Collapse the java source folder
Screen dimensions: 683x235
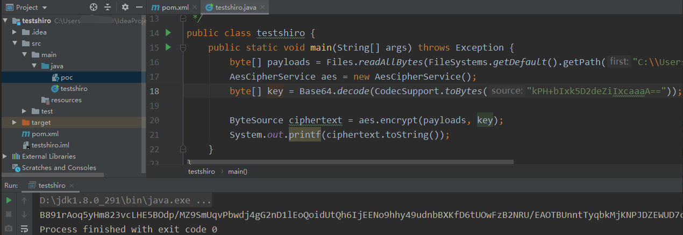tap(34, 66)
